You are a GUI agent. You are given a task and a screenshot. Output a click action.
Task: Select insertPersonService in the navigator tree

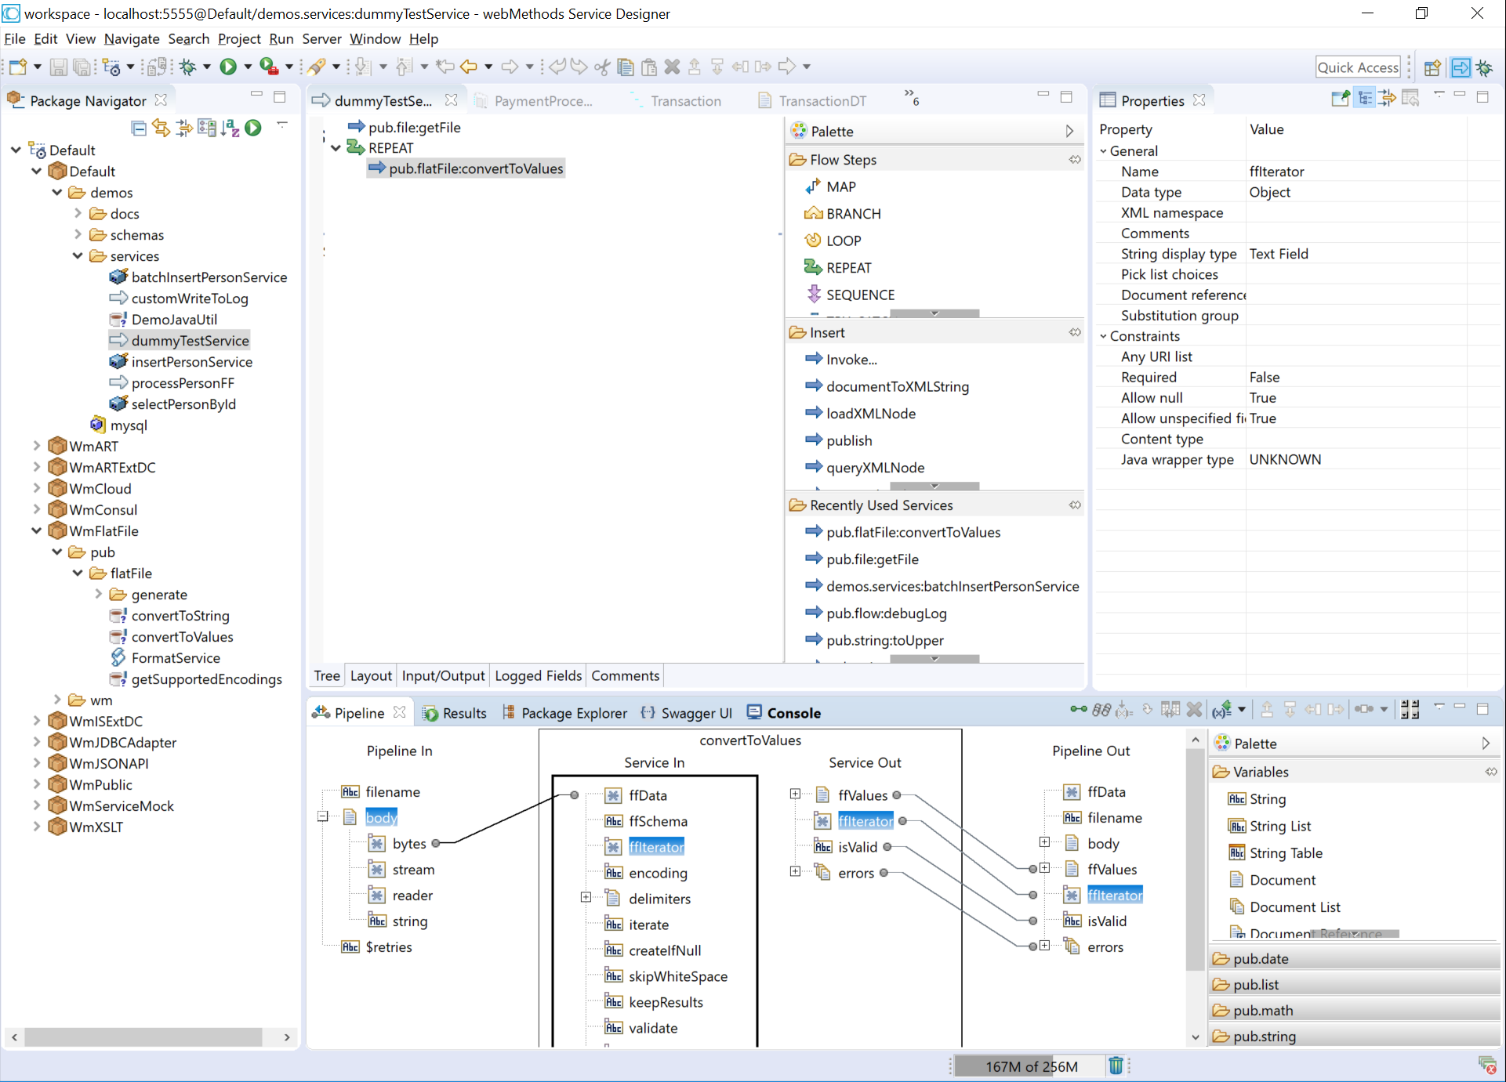(x=191, y=362)
